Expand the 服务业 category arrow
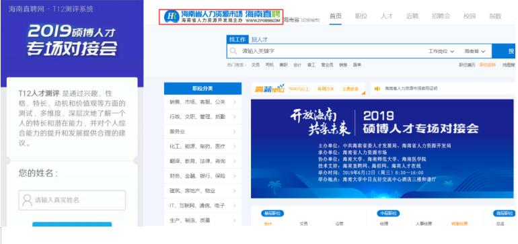The width and height of the screenshot is (518, 244). (234, 131)
